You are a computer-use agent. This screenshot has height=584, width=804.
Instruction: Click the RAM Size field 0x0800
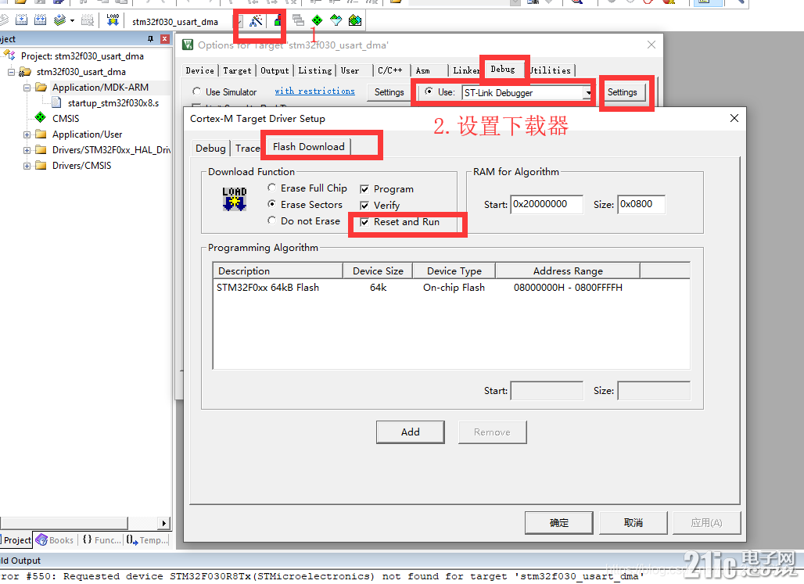click(641, 204)
